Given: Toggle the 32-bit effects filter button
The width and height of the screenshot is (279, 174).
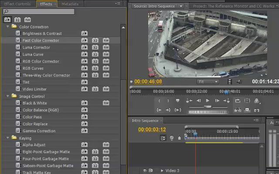Looking at the screenshot, I should [x=17, y=20].
